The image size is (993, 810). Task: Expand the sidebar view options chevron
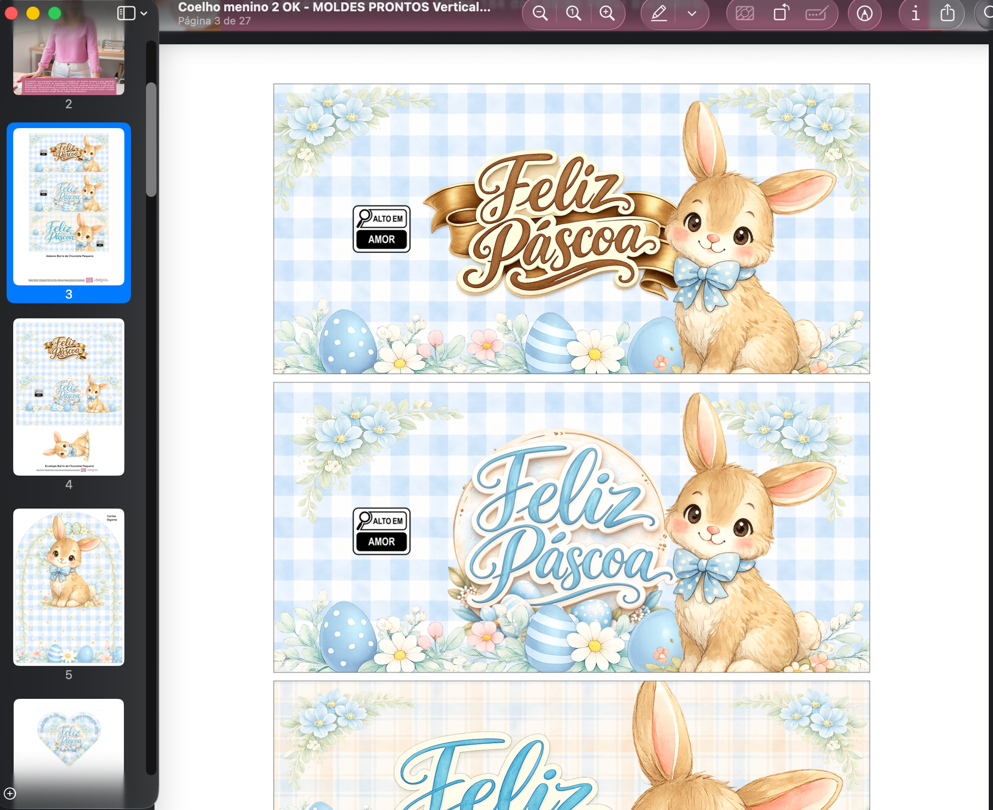(x=144, y=14)
